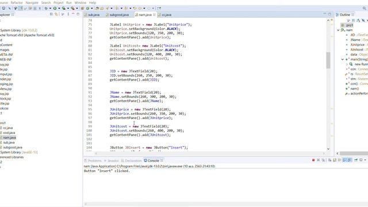This screenshot has height=207, width=368.
Task: Open the Navigate menu
Action: (32, 2)
